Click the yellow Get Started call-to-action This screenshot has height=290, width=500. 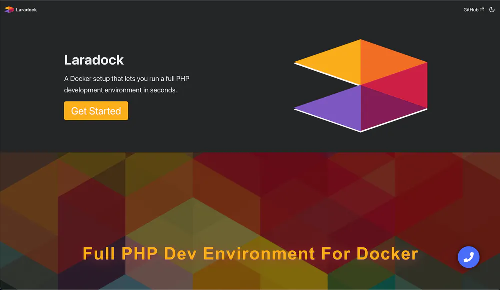[96, 110]
